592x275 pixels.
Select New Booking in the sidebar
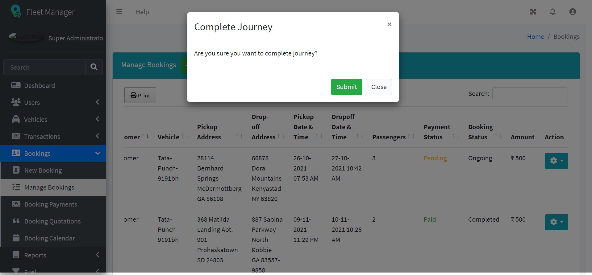(43, 170)
